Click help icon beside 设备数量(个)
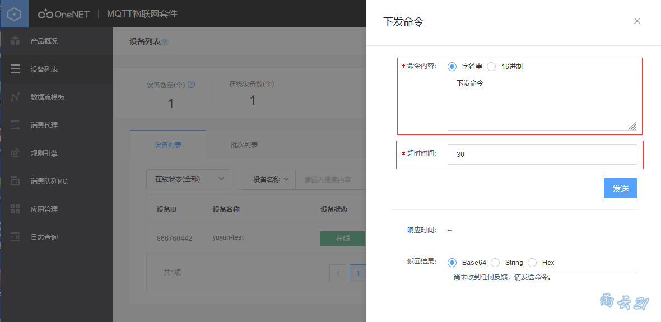 click(192, 85)
